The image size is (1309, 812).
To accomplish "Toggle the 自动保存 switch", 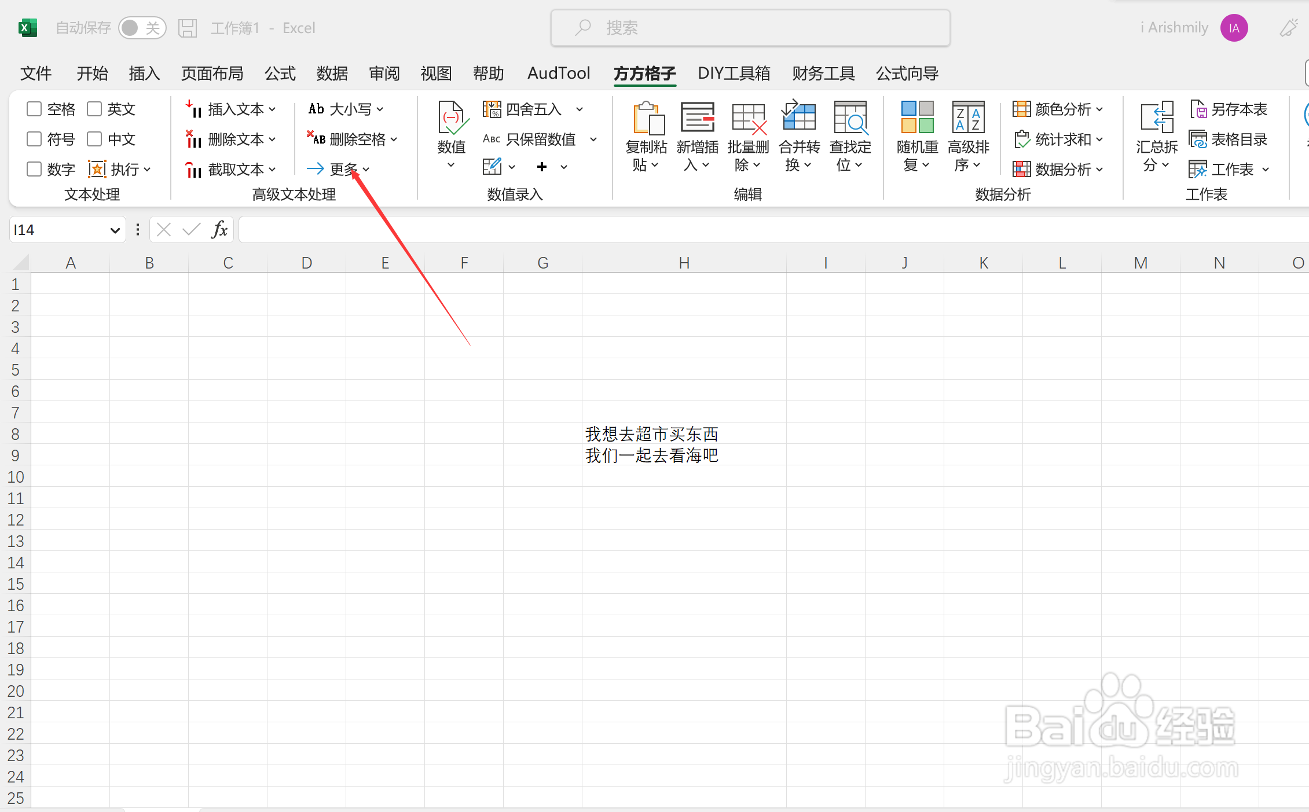I will (142, 28).
